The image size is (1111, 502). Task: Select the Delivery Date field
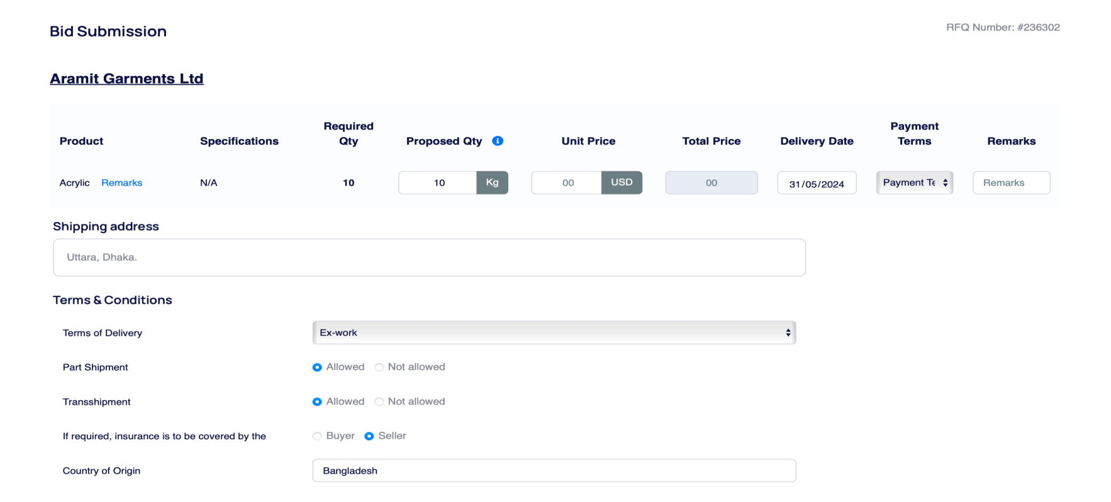tap(817, 183)
